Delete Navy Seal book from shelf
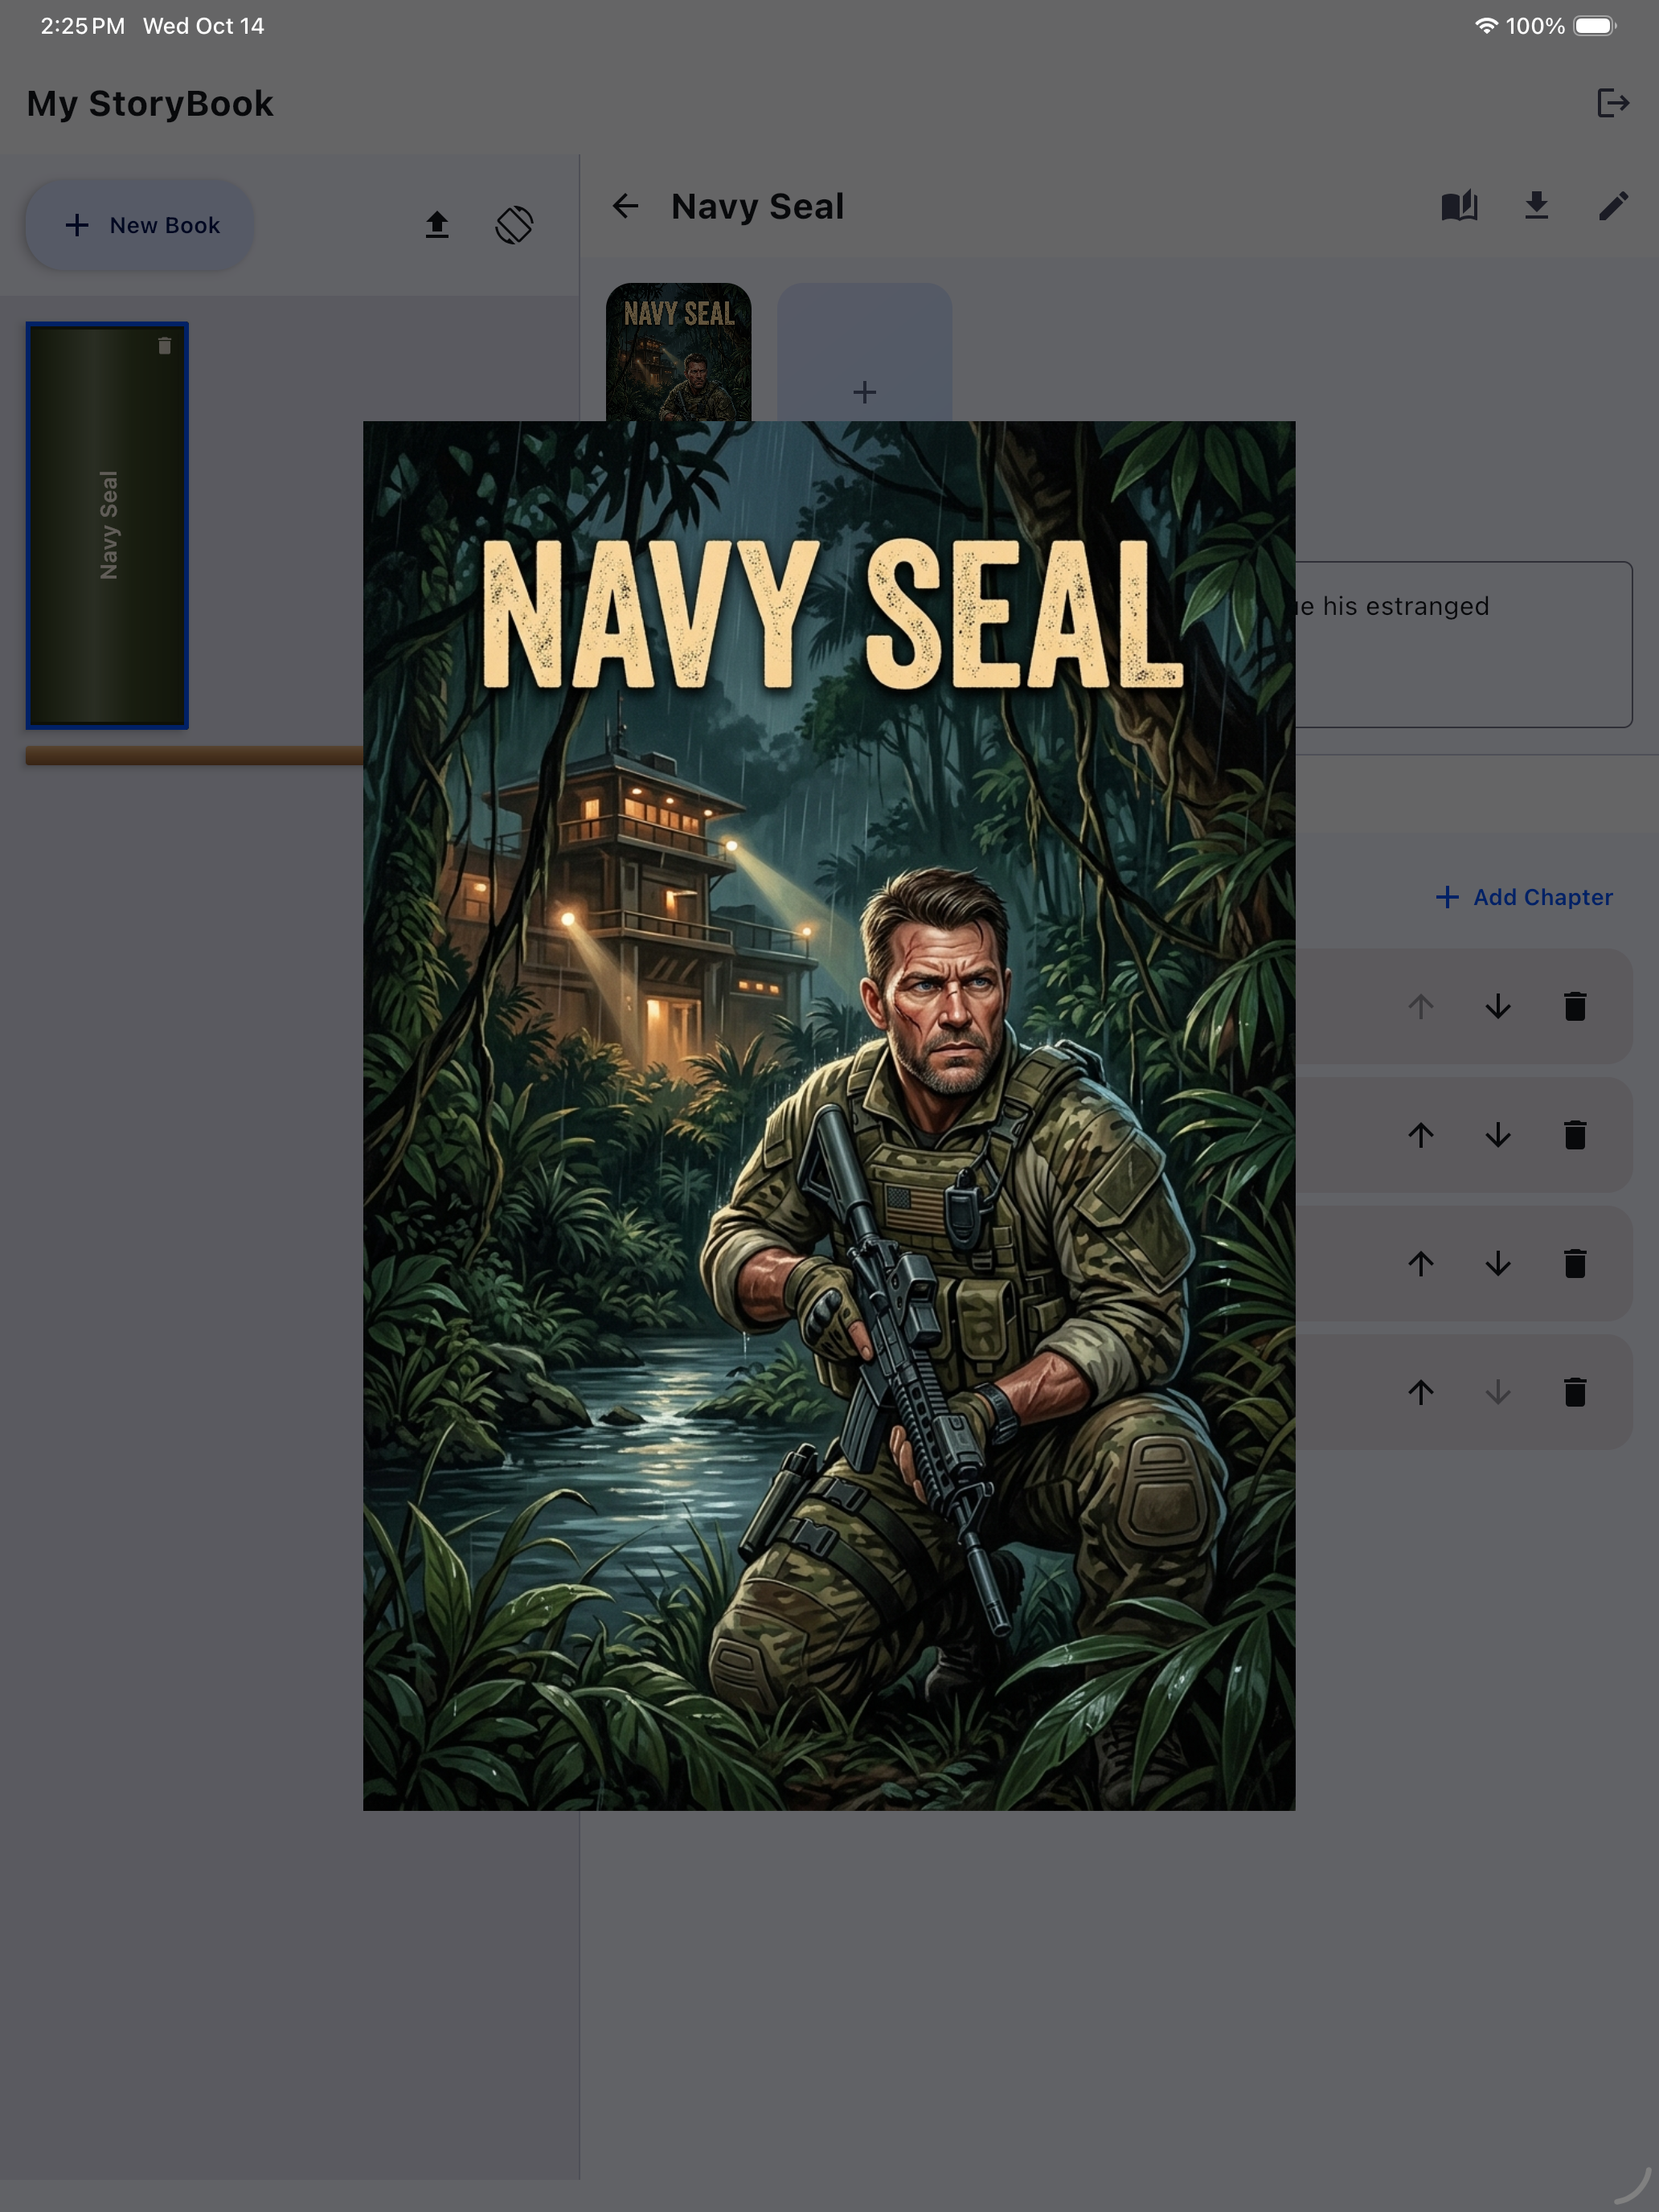This screenshot has width=1659, height=2212. 165,346
